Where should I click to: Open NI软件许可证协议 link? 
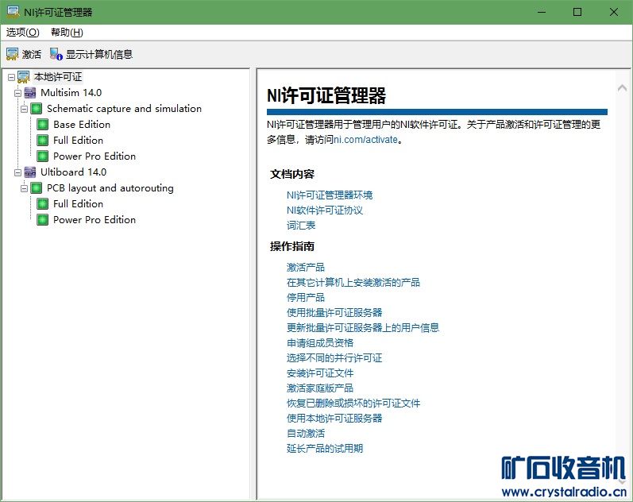[325, 210]
